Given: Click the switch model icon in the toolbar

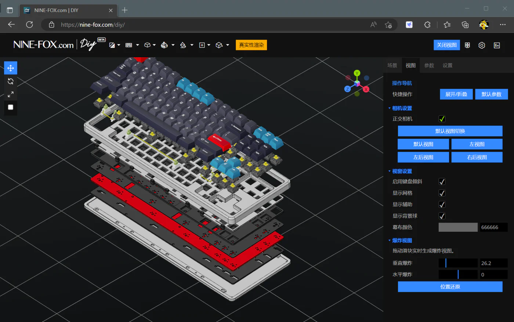Looking at the screenshot, I should click(164, 45).
